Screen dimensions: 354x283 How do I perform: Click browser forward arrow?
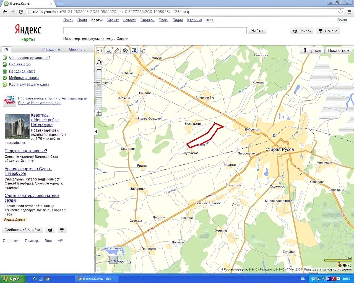point(13,12)
